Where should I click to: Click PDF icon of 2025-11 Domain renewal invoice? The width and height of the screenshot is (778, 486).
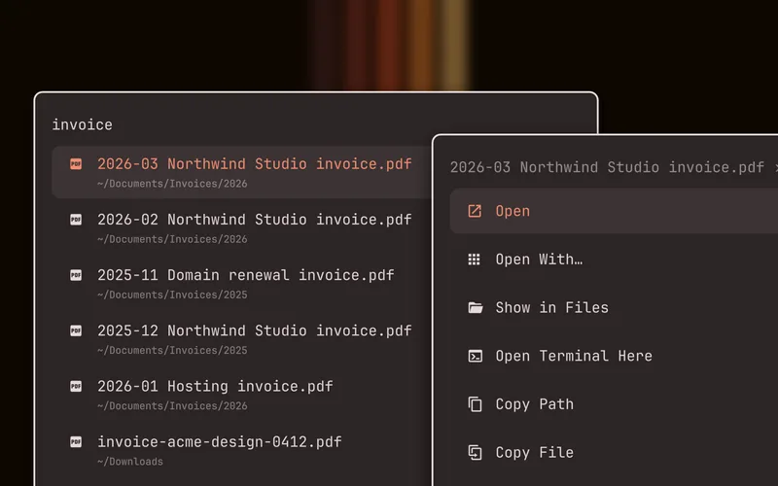coord(76,275)
